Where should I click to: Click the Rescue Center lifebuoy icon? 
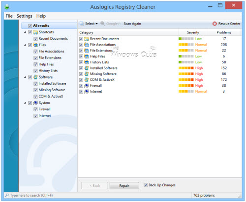pyautogui.click(x=215, y=24)
